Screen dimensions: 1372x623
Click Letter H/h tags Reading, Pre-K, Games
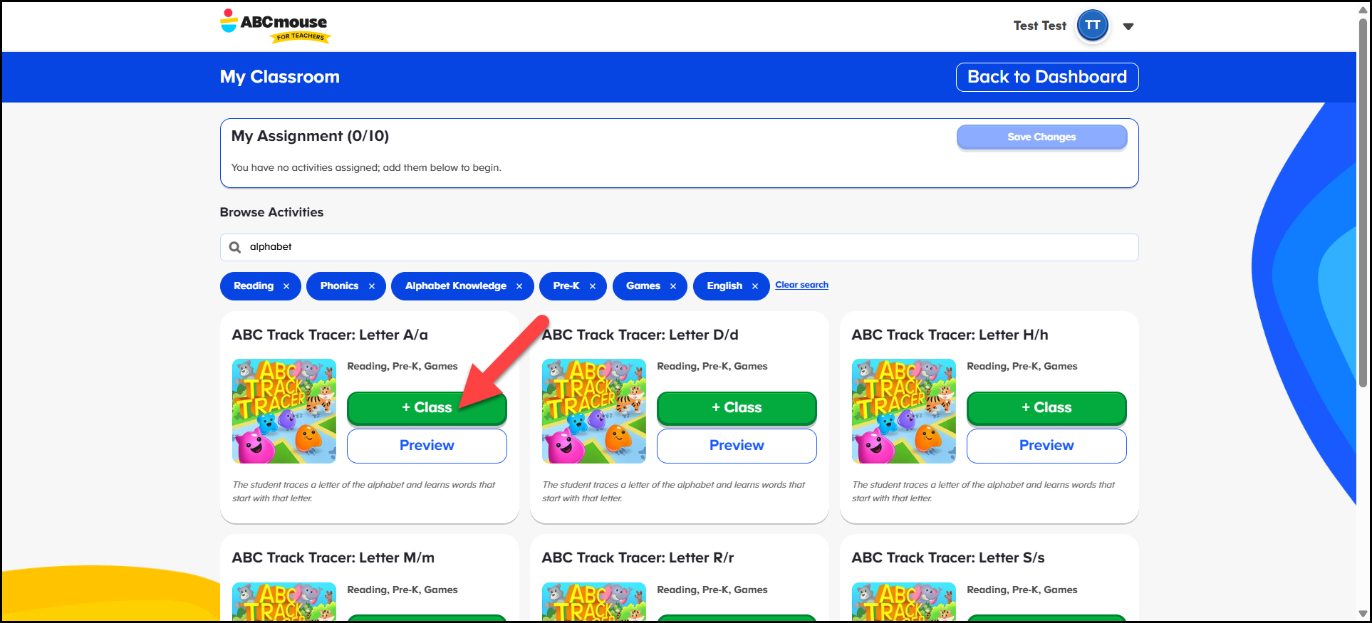1022,366
